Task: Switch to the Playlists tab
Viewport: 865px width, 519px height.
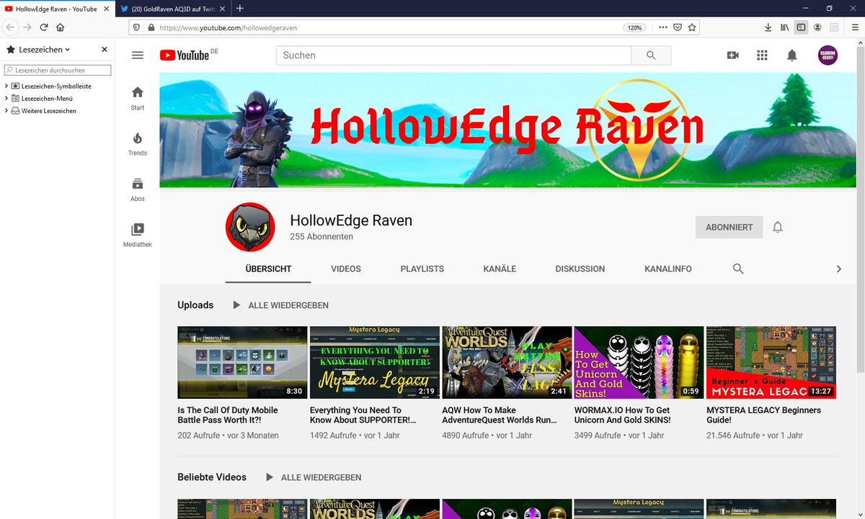Action: (x=422, y=268)
